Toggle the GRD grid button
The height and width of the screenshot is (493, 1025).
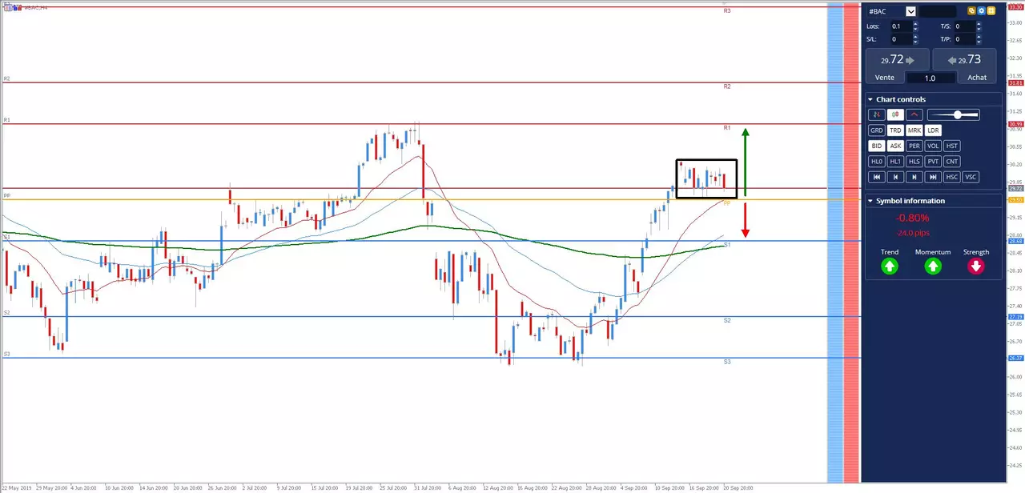(877, 130)
